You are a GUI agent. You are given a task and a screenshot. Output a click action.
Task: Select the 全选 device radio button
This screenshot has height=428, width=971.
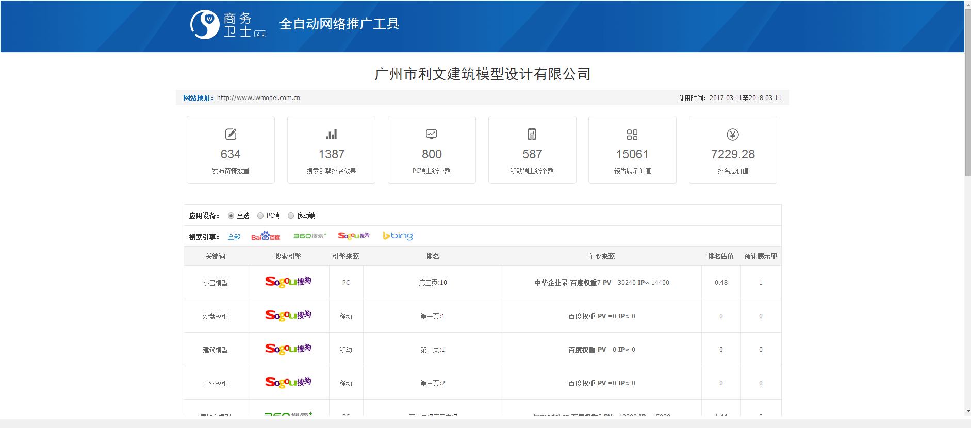pos(231,216)
